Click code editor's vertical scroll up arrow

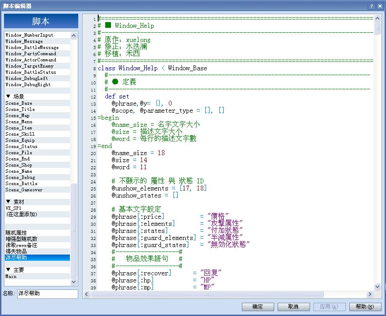378,18
